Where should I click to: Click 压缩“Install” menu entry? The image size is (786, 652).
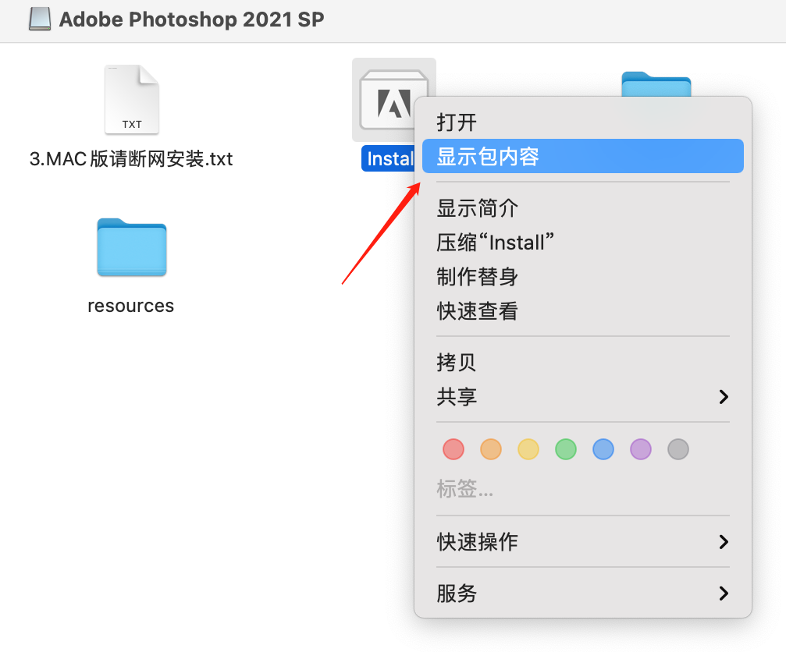pos(582,243)
